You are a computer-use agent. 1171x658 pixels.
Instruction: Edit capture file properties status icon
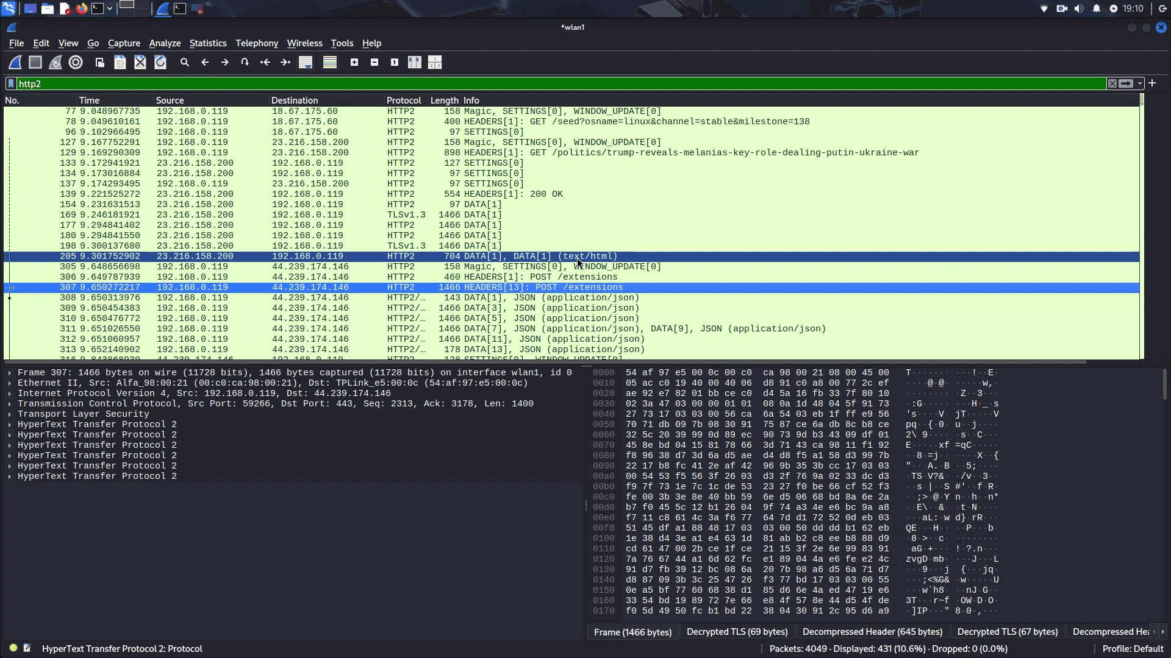[x=27, y=648]
